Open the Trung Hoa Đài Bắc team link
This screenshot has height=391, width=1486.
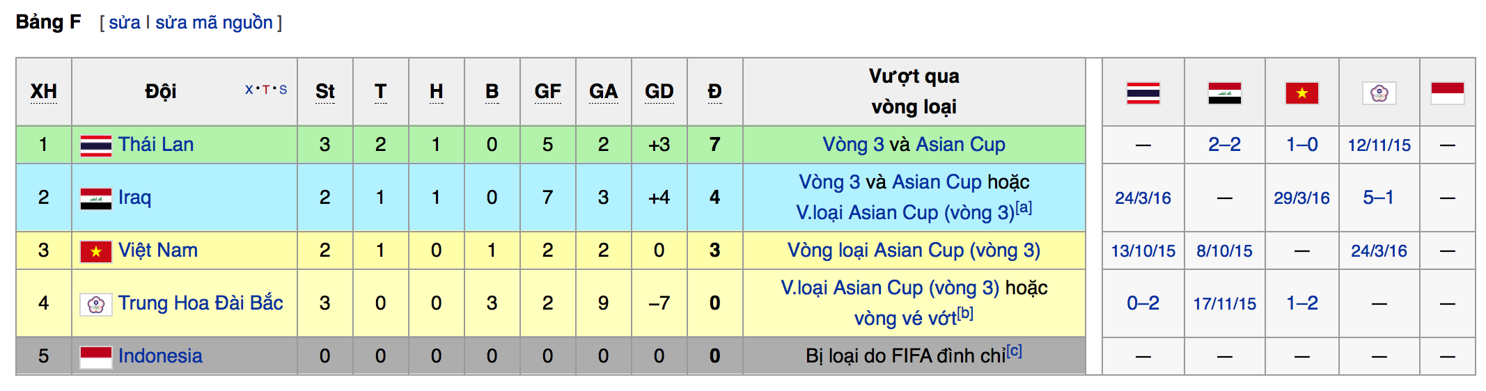tap(201, 303)
